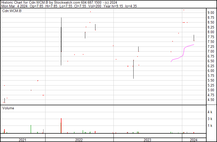Click the 6.00 price axis label
Image resolution: width=217 pixels, height=142 pixels.
pyautogui.click(x=211, y=71)
